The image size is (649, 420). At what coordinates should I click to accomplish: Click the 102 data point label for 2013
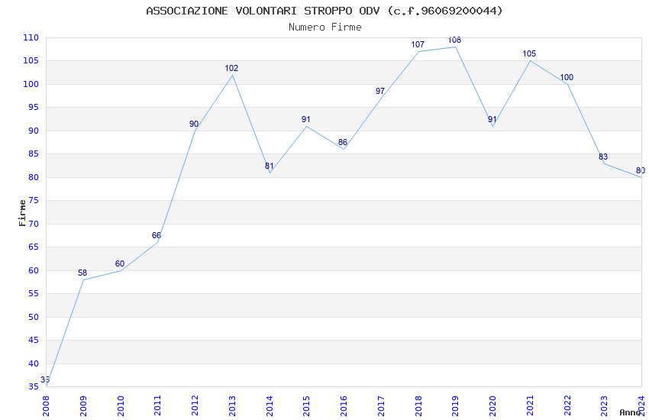[x=231, y=68]
